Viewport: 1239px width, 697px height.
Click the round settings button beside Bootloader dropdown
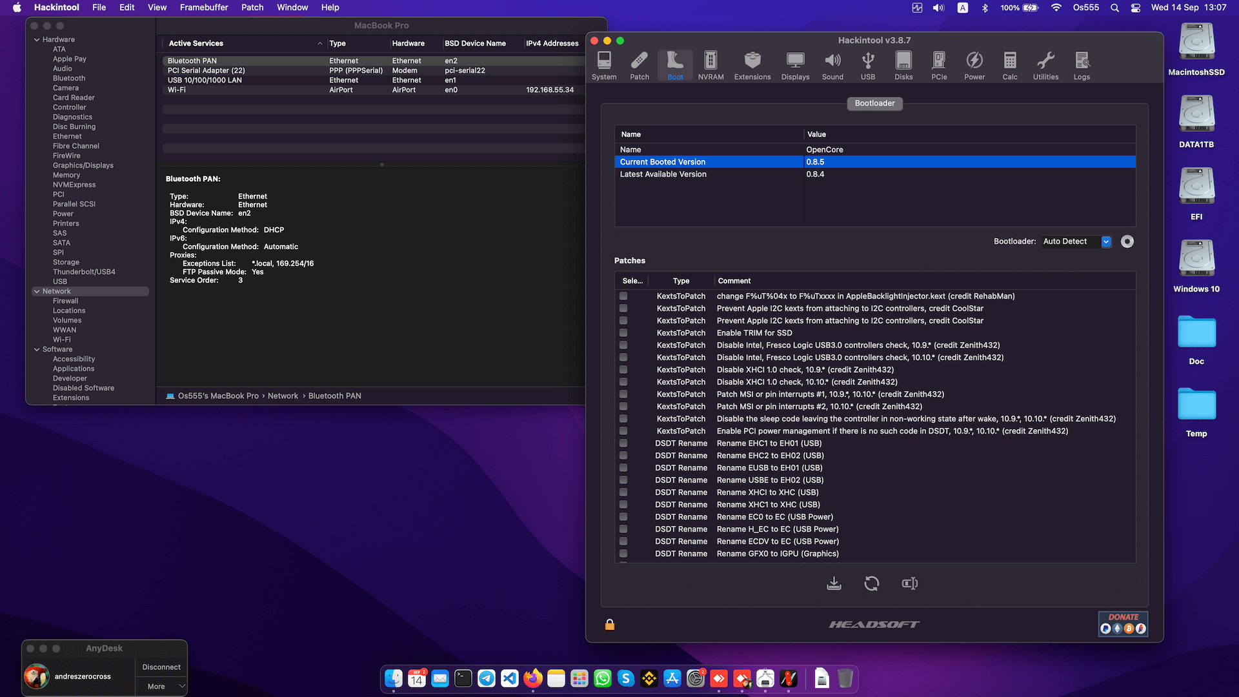(x=1127, y=241)
